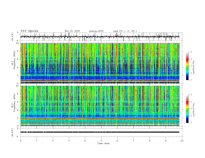This screenshot has width=205, height=158.
Task: Click the time axis tick label '5'
Action: click(x=101, y=141)
